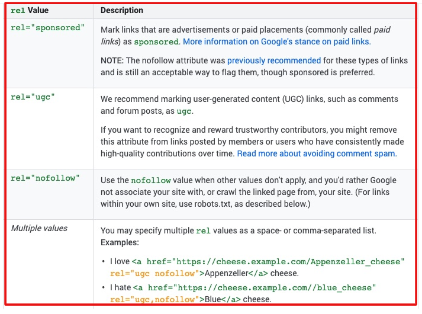Click the "previously recommended" link

273,60
